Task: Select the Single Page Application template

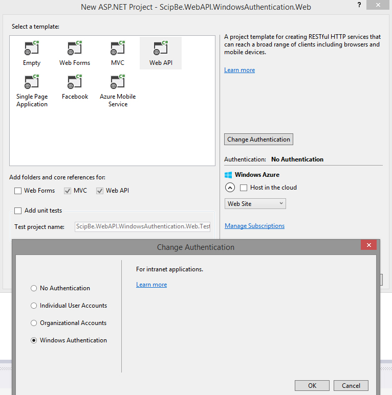Action: coord(32,90)
